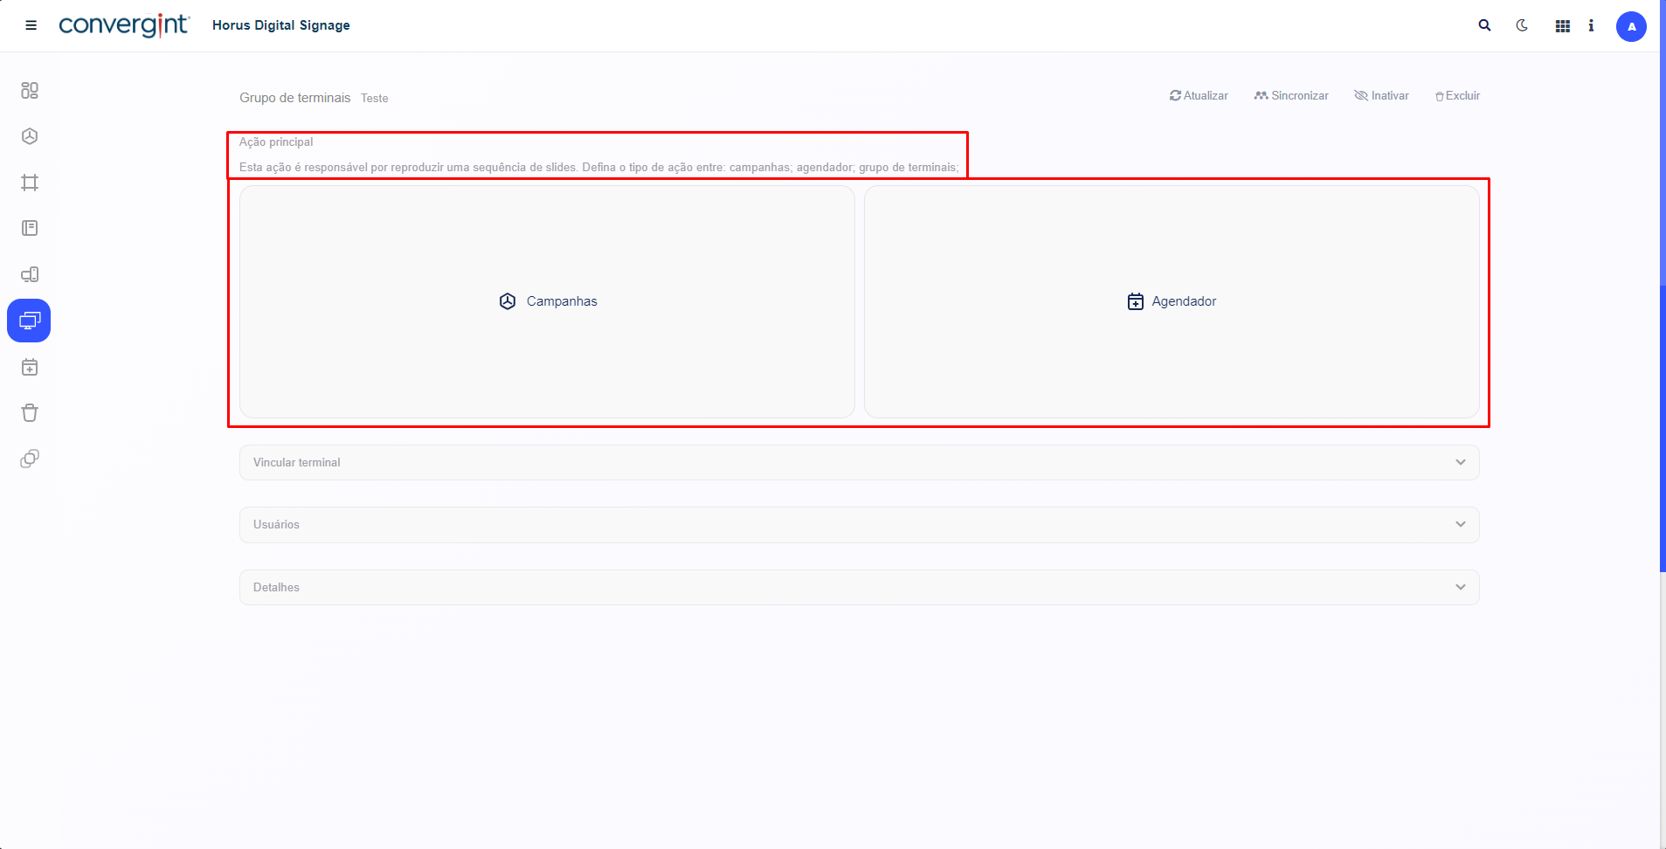Toggle dark mode with the moon icon
Screen dimensions: 1666x849
1522,25
